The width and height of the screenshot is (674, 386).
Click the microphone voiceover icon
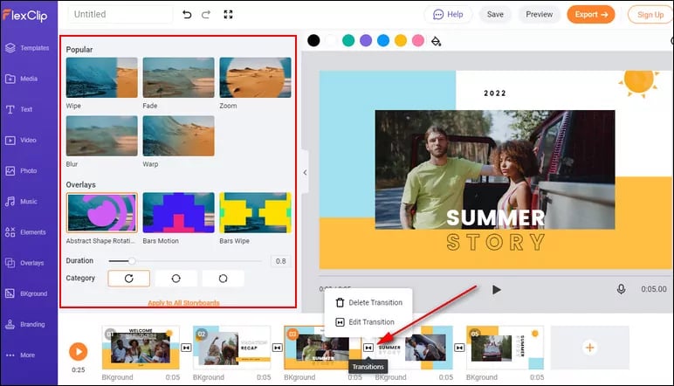coord(622,289)
